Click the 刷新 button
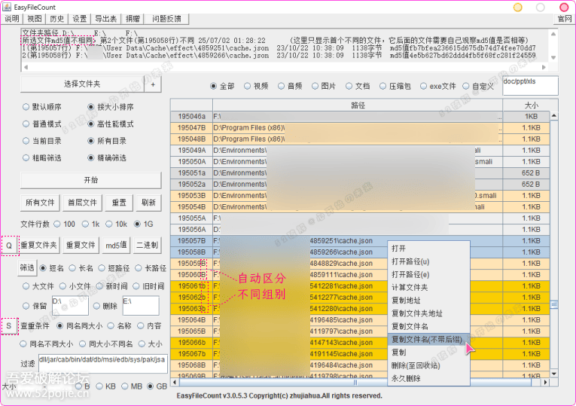 tap(148, 203)
